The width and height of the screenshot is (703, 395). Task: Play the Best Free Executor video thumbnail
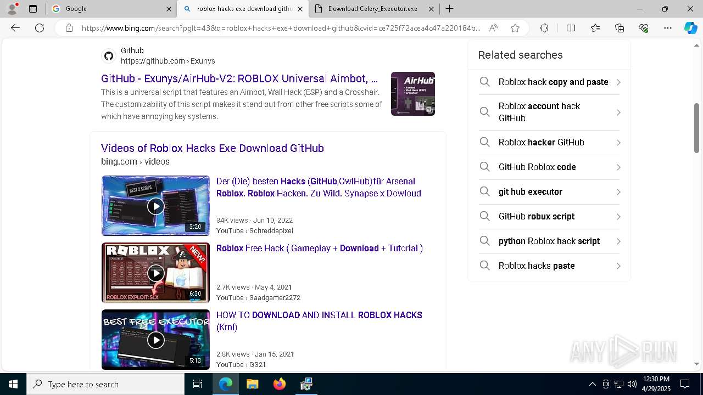pos(155,340)
